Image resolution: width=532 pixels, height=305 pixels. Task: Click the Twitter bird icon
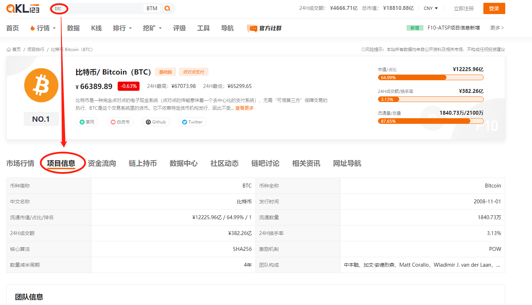(185, 122)
